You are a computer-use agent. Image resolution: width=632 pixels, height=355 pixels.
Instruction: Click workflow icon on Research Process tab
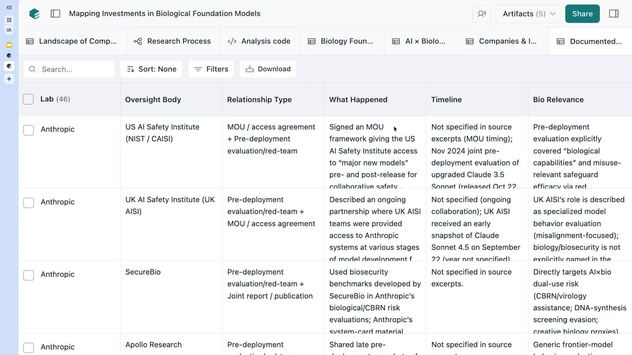(x=138, y=41)
